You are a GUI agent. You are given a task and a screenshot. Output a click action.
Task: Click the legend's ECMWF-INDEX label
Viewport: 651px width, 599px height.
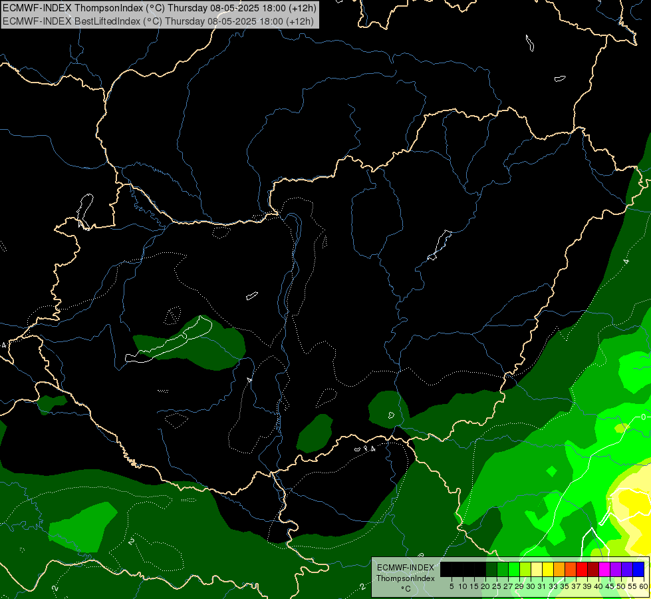[406, 568]
